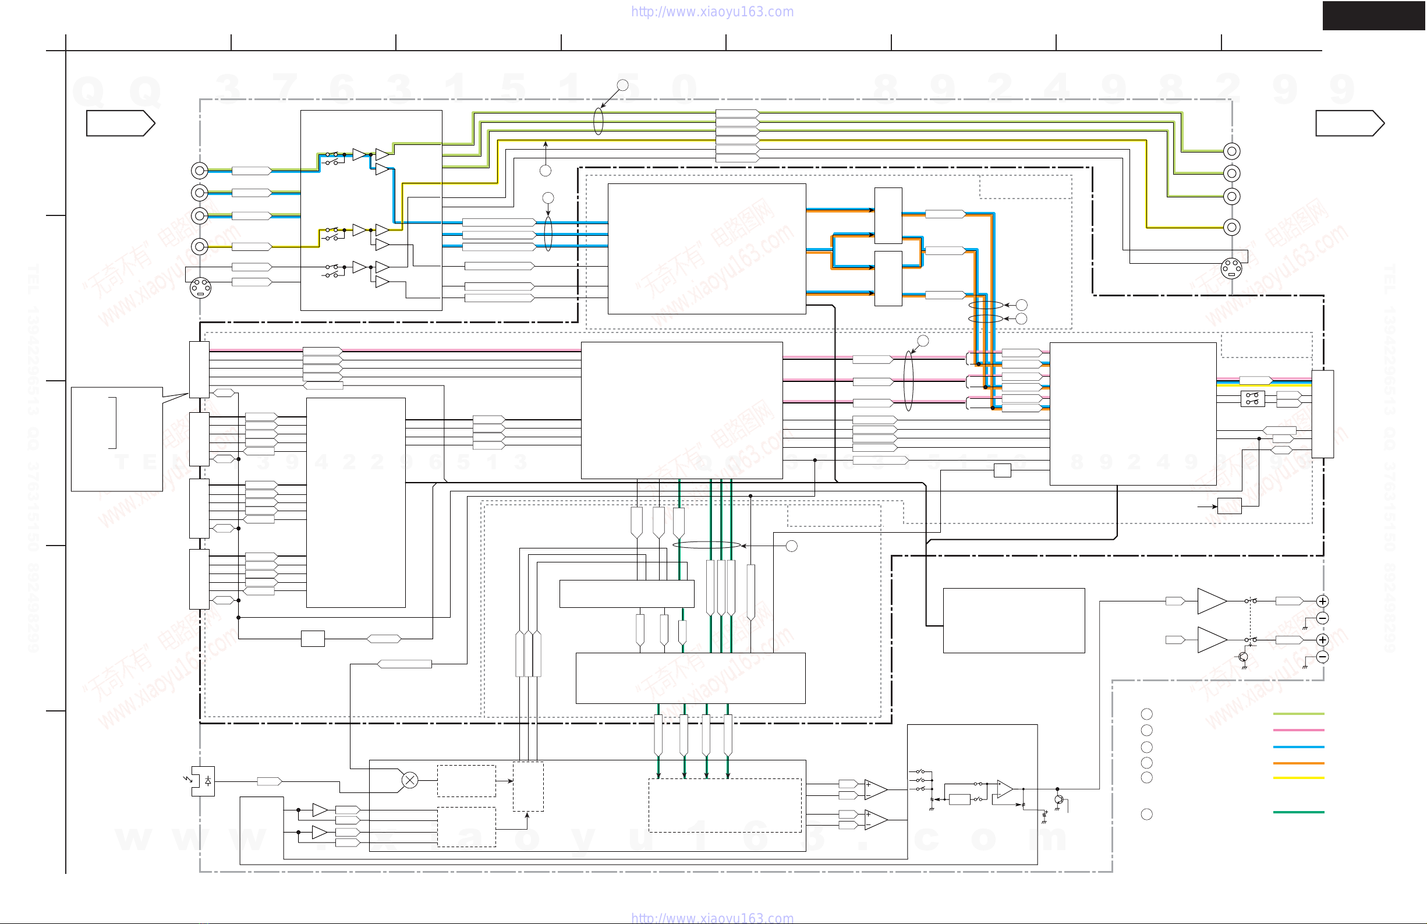This screenshot has width=1427, height=924.
Task: Open the xiaoyu163.com link at bottom
Action: [712, 918]
